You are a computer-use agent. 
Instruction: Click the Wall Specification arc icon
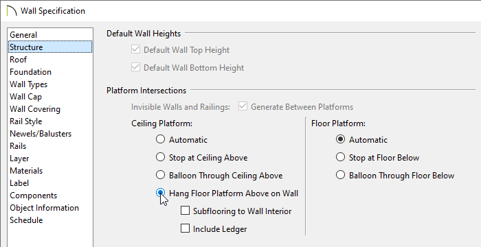(x=12, y=11)
